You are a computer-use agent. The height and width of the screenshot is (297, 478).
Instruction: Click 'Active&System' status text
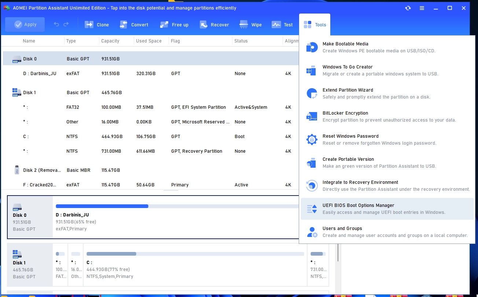click(251, 107)
